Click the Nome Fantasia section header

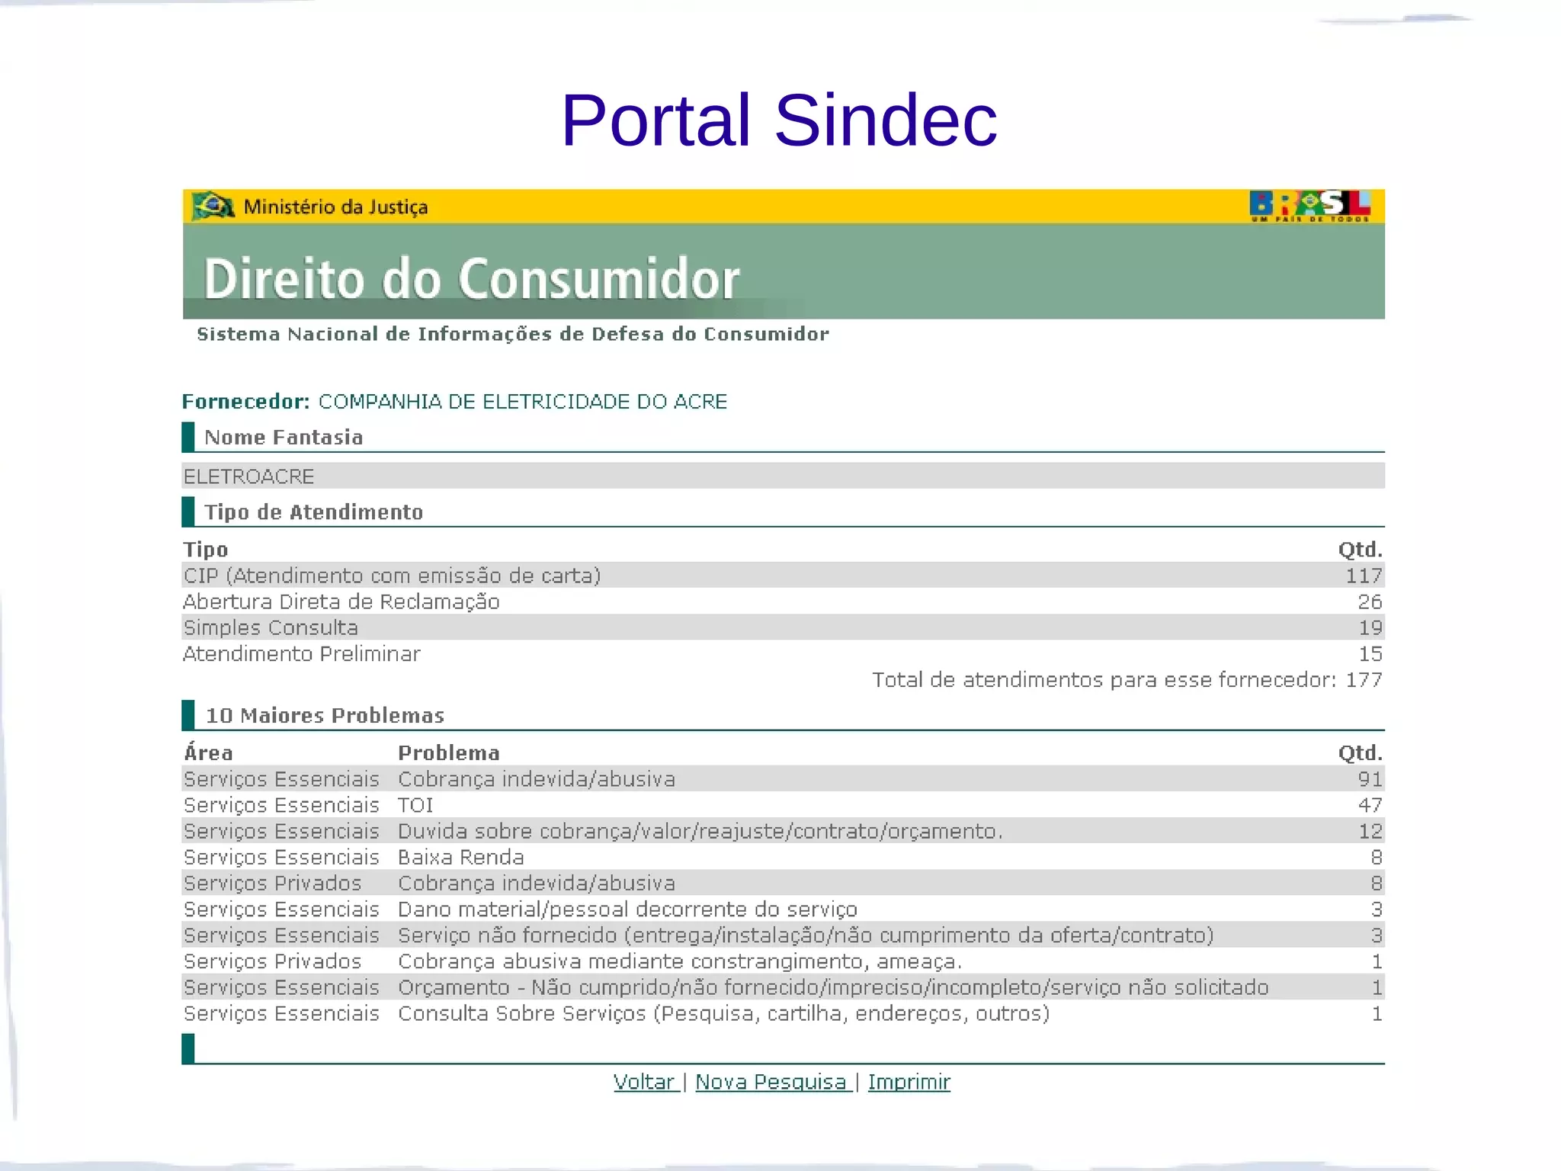284,437
